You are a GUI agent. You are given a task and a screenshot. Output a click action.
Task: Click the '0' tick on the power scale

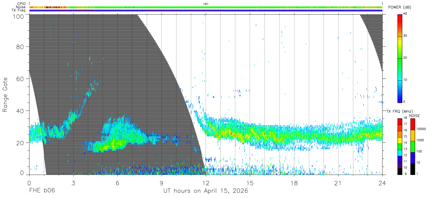pos(404,102)
